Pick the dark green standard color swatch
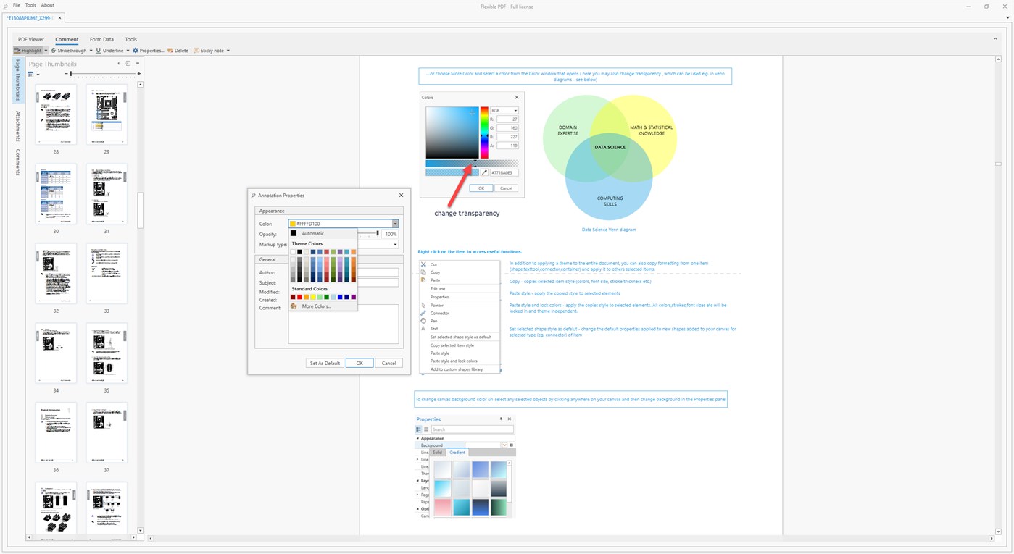Image resolution: width=1014 pixels, height=554 pixels. pos(327,297)
